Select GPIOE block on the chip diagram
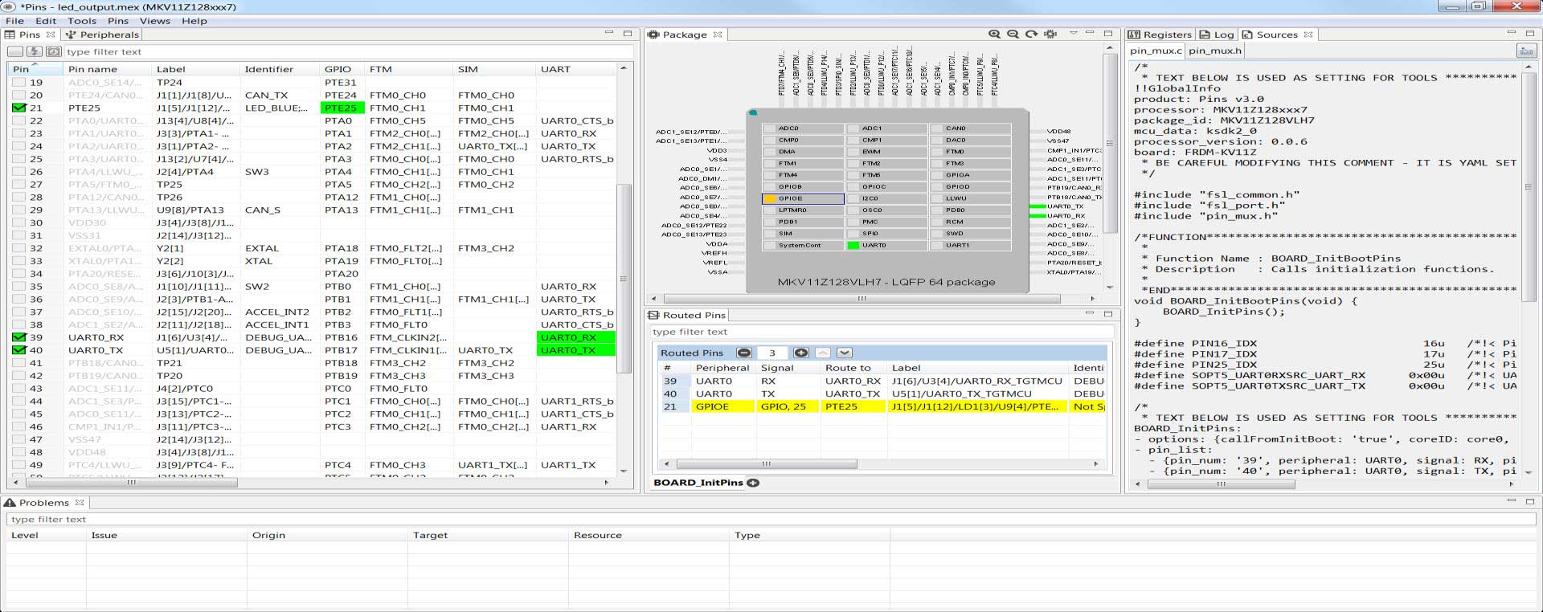Image resolution: width=1543 pixels, height=612 pixels. [x=802, y=198]
